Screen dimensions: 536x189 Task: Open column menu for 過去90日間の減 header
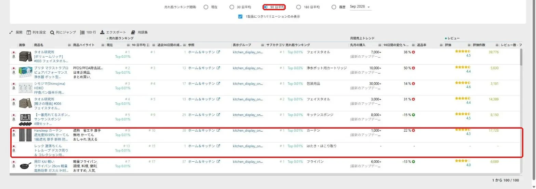coord(185,45)
